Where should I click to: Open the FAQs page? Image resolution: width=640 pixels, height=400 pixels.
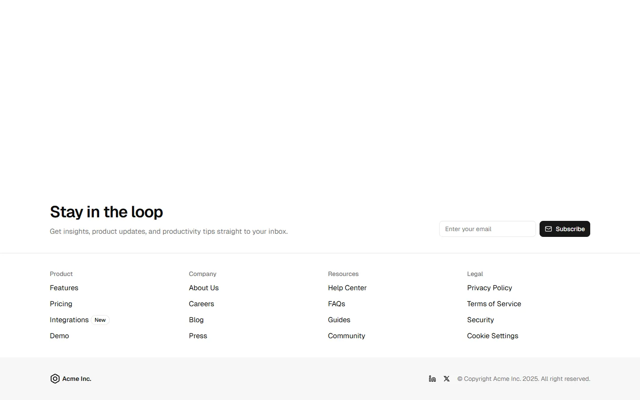(x=336, y=304)
